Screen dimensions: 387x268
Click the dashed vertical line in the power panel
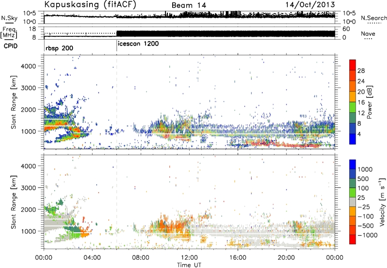pos(117,102)
